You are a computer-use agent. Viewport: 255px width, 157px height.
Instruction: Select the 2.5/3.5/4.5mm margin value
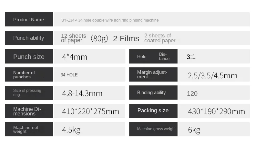(x=212, y=76)
